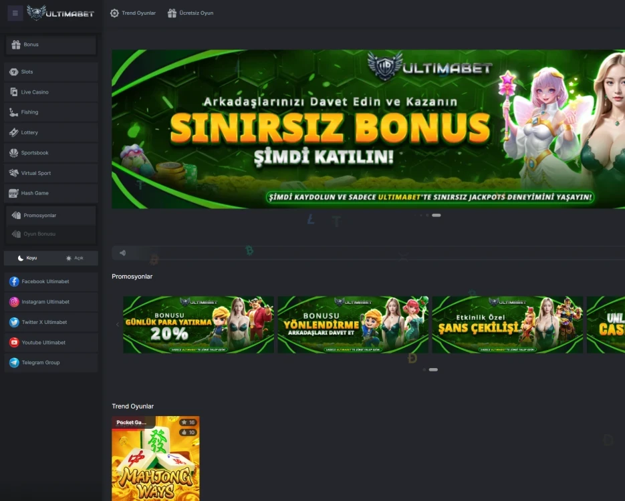Image resolution: width=625 pixels, height=501 pixels.
Task: Open Oyun Bonusu in the sidebar
Action: 51,234
